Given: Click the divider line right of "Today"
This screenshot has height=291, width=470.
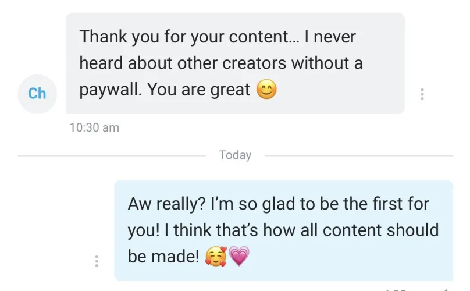Looking at the screenshot, I should point(358,156).
